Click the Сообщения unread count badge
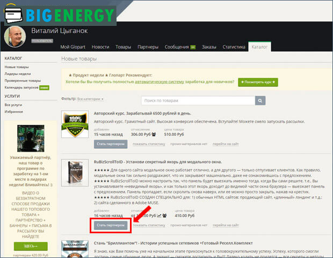The height and width of the screenshot is (258, 333). pyautogui.click(x=192, y=47)
